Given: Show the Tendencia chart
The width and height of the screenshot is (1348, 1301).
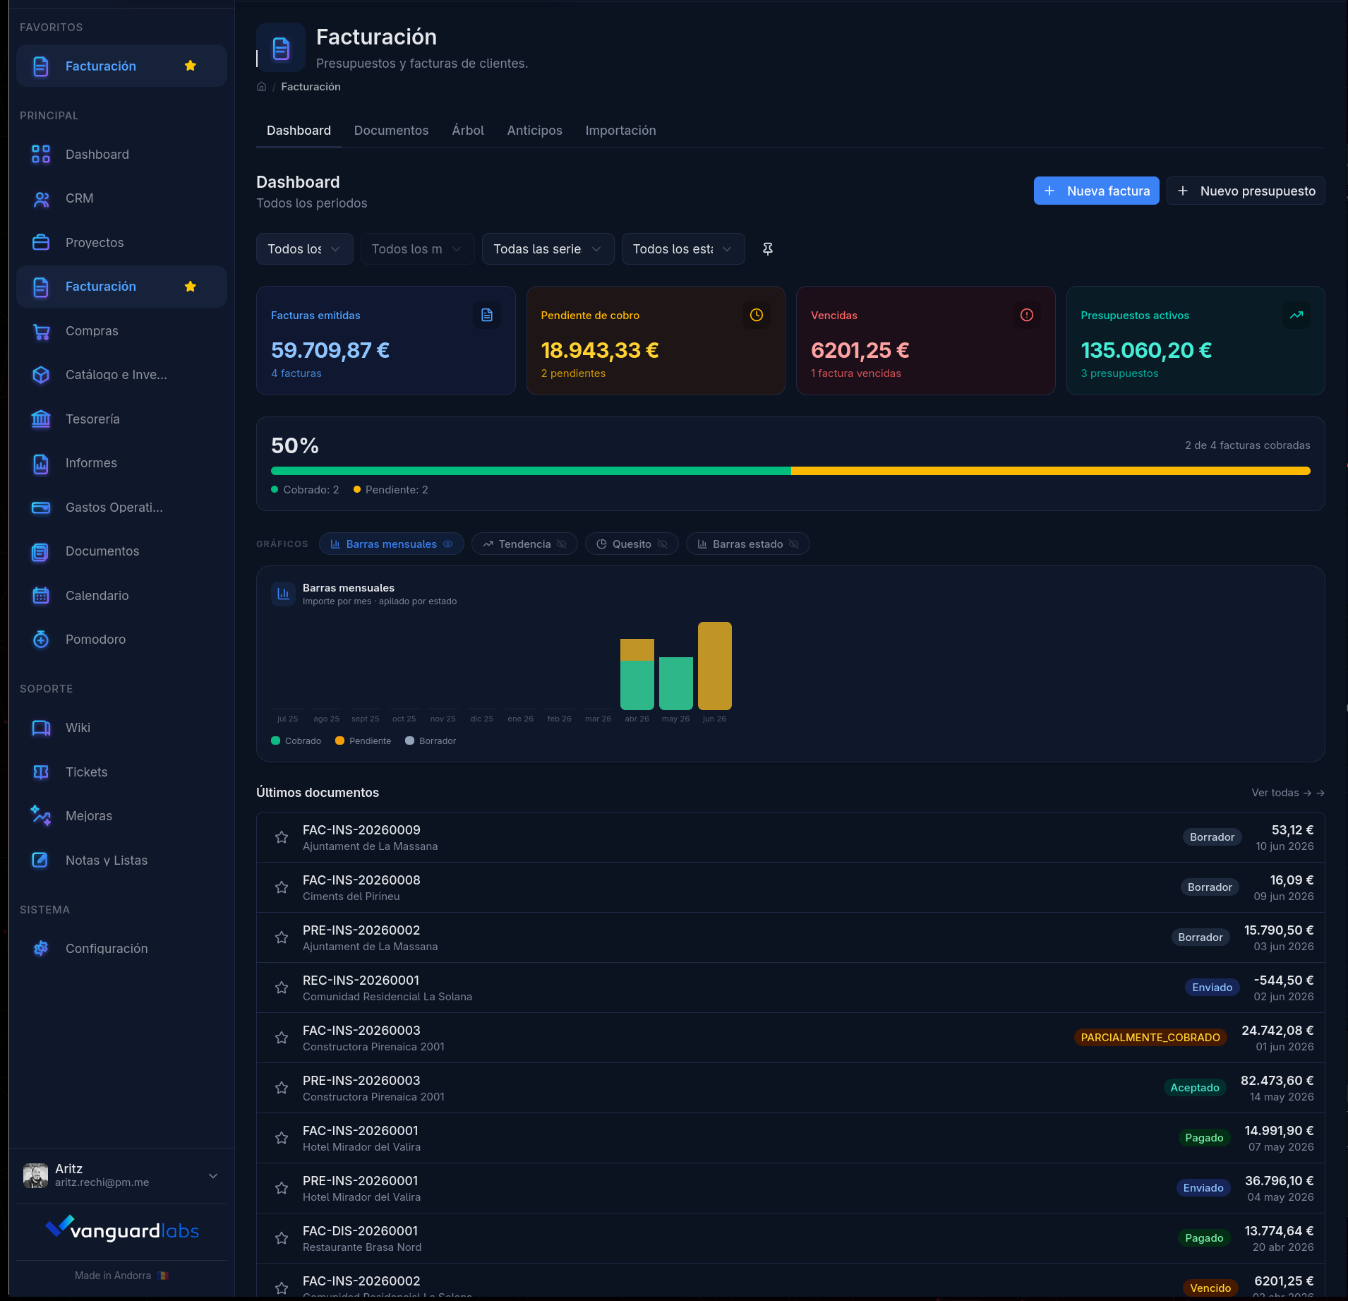Looking at the screenshot, I should tap(562, 544).
